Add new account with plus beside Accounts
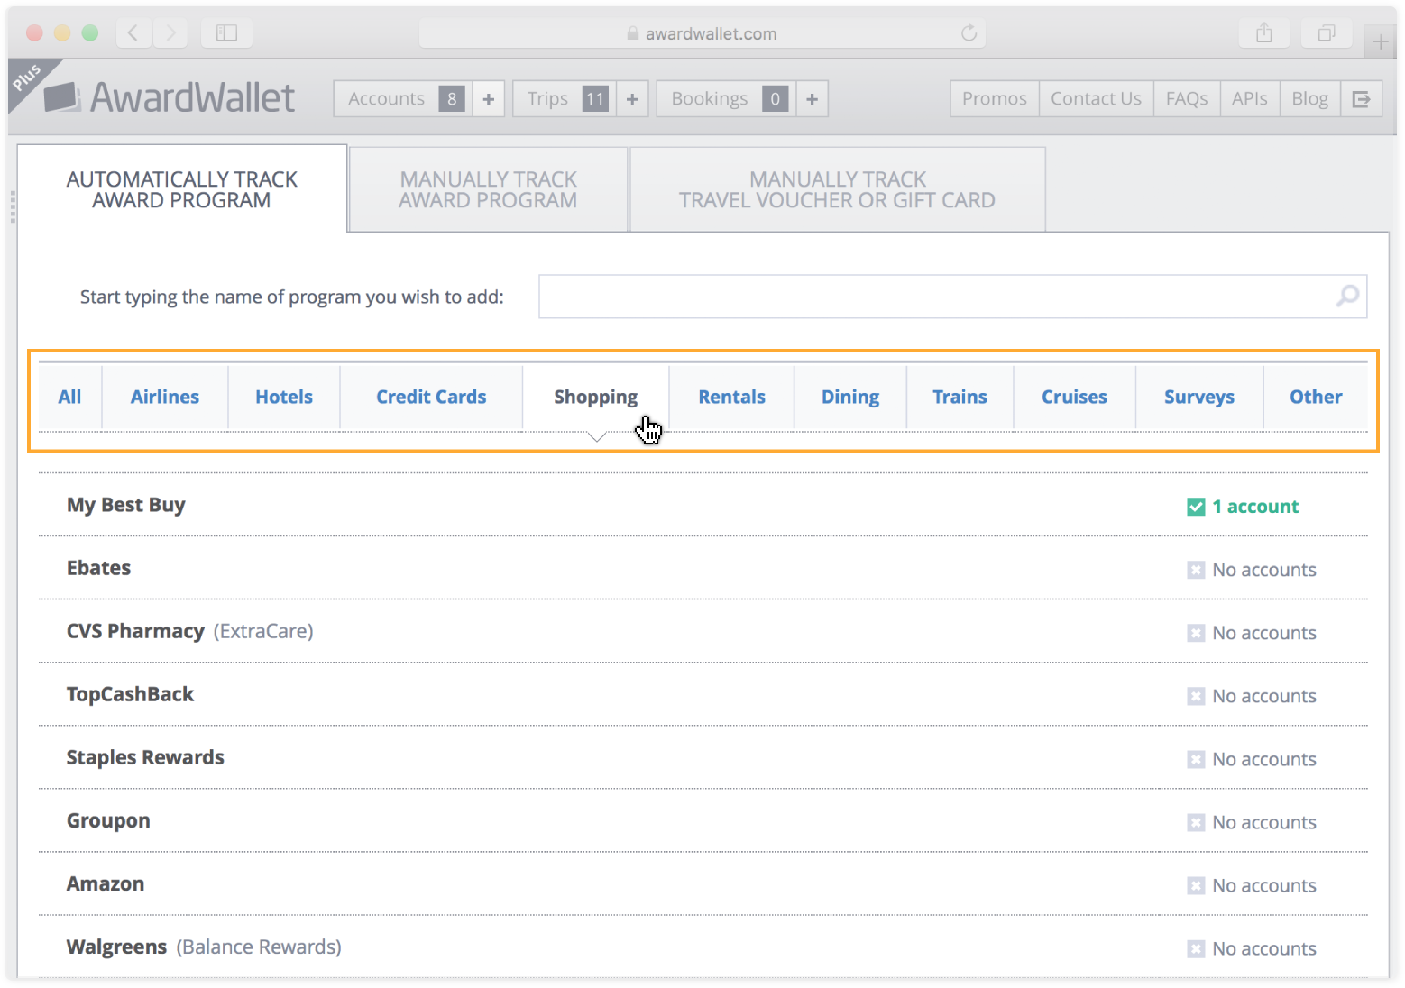This screenshot has height=988, width=1405. click(489, 98)
